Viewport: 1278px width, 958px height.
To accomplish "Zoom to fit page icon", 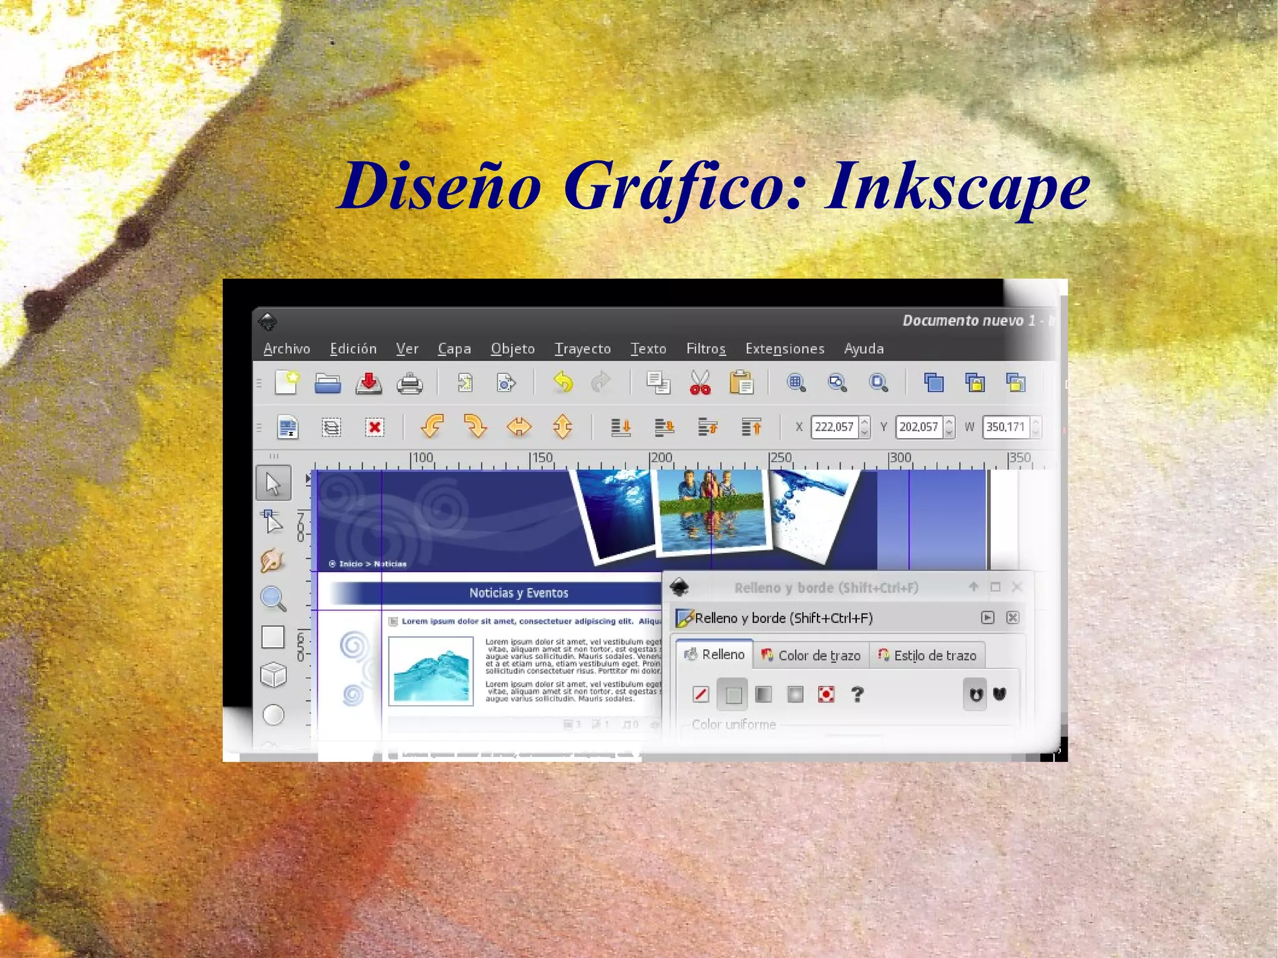I will 879,382.
